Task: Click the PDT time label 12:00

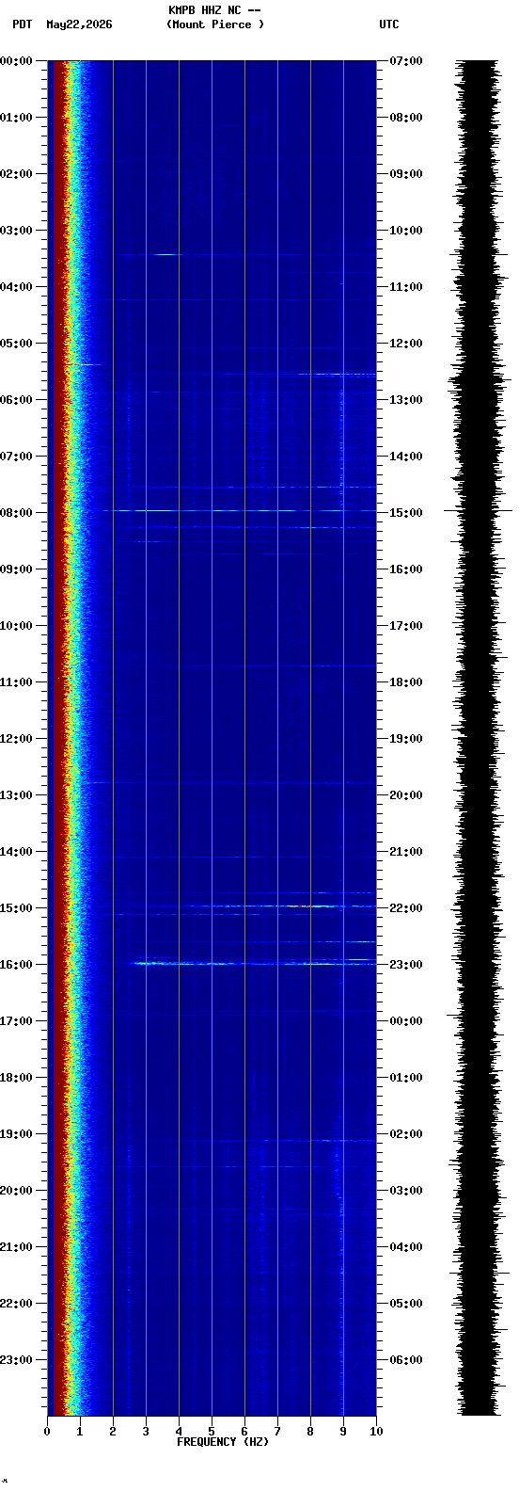Action: [x=16, y=739]
